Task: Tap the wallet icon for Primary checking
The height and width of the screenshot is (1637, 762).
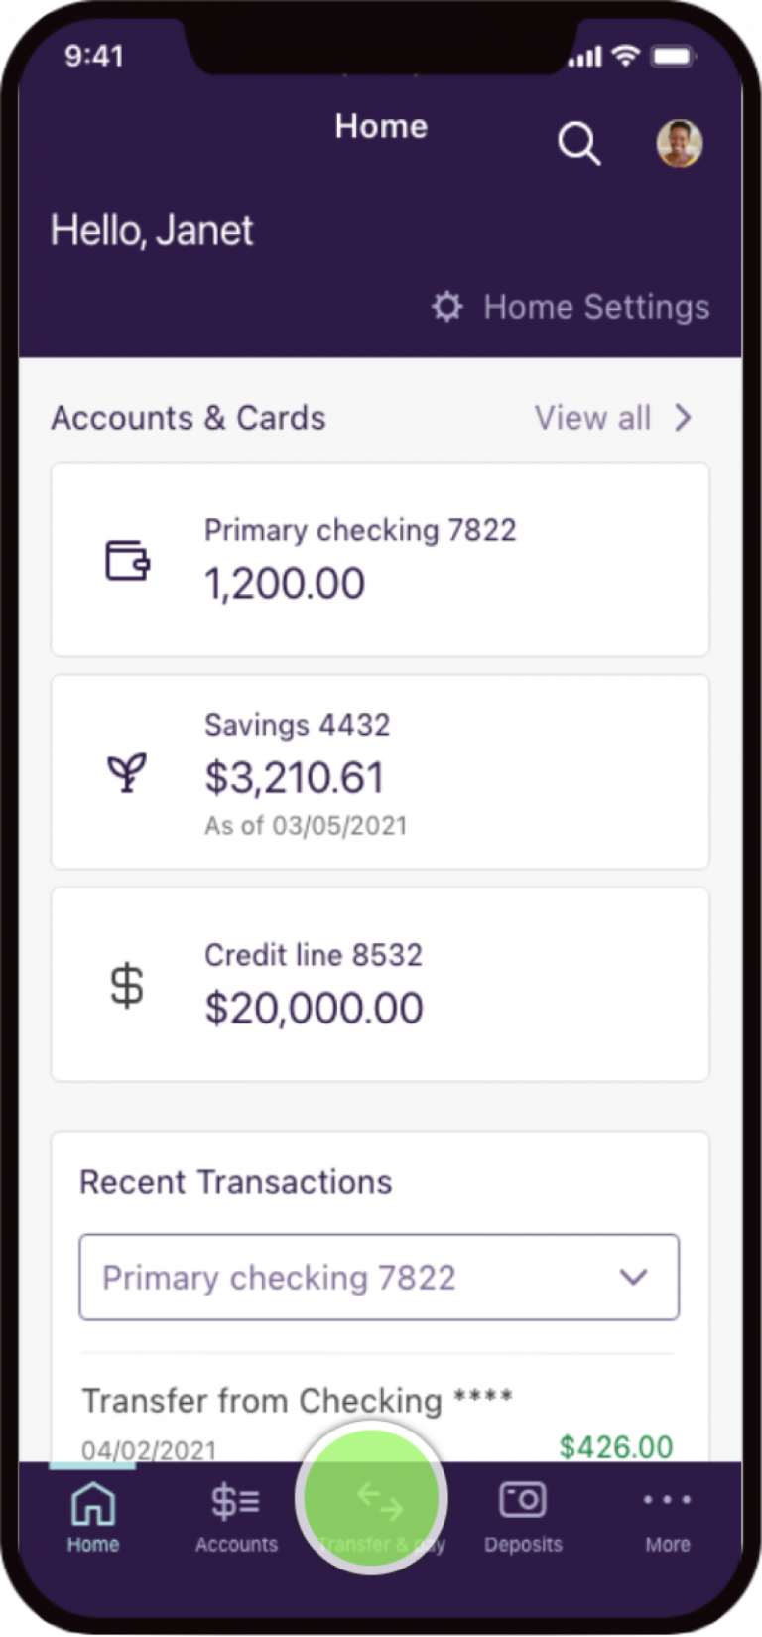Action: click(128, 560)
